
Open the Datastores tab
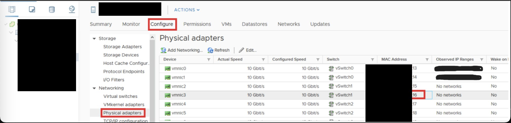(254, 24)
